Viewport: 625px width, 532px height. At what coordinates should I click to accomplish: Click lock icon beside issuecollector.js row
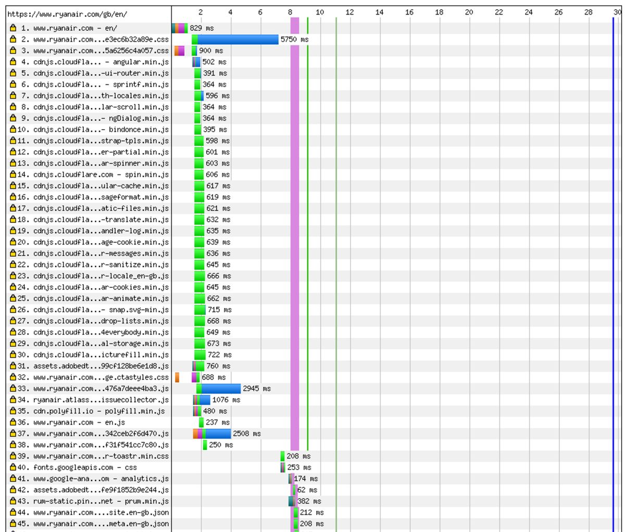tap(14, 400)
